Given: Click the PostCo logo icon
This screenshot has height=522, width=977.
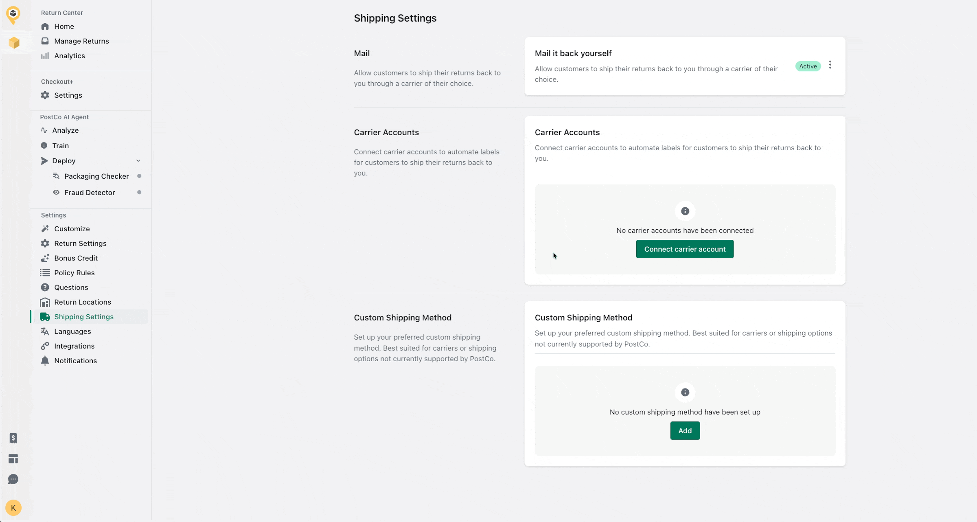Looking at the screenshot, I should [x=13, y=15].
